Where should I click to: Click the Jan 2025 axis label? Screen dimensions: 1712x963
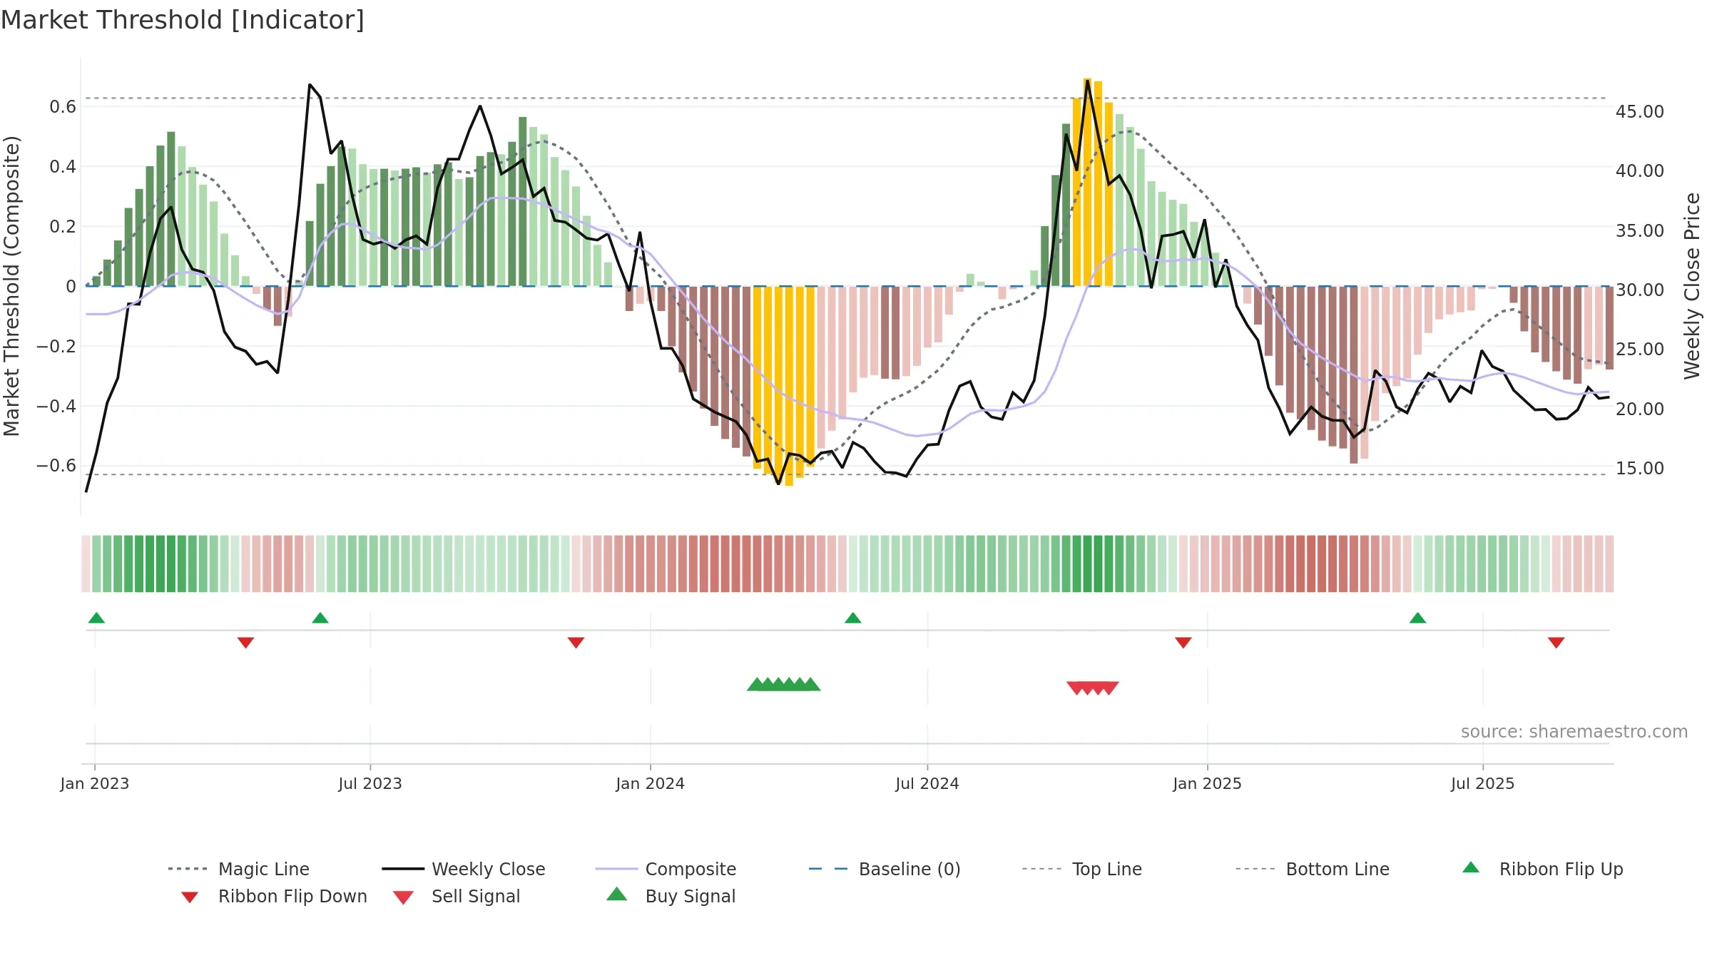1208,784
